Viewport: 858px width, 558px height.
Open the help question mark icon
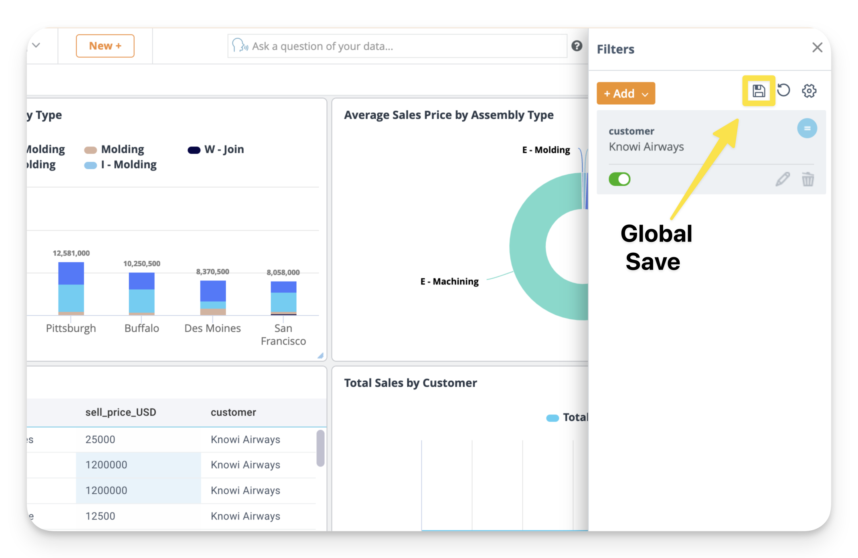[x=577, y=46]
